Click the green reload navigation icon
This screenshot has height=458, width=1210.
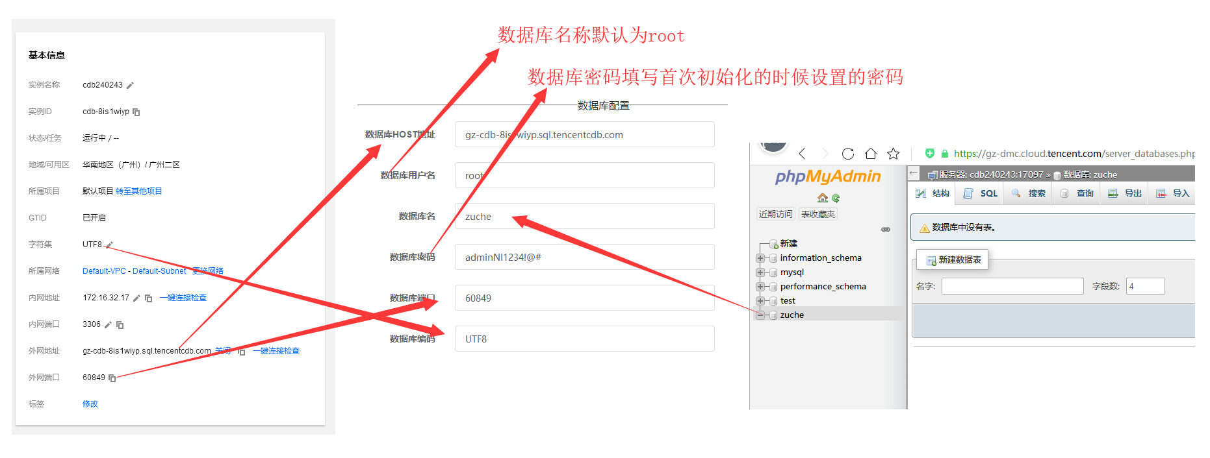(836, 198)
